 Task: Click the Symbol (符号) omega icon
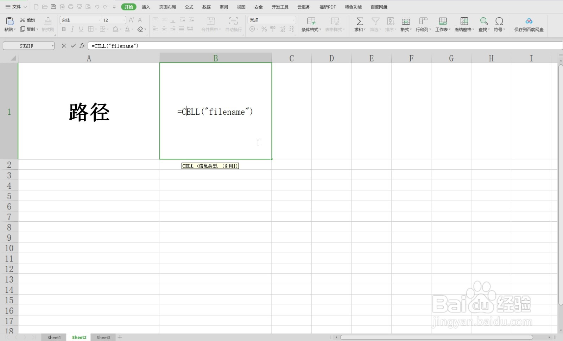[499, 21]
